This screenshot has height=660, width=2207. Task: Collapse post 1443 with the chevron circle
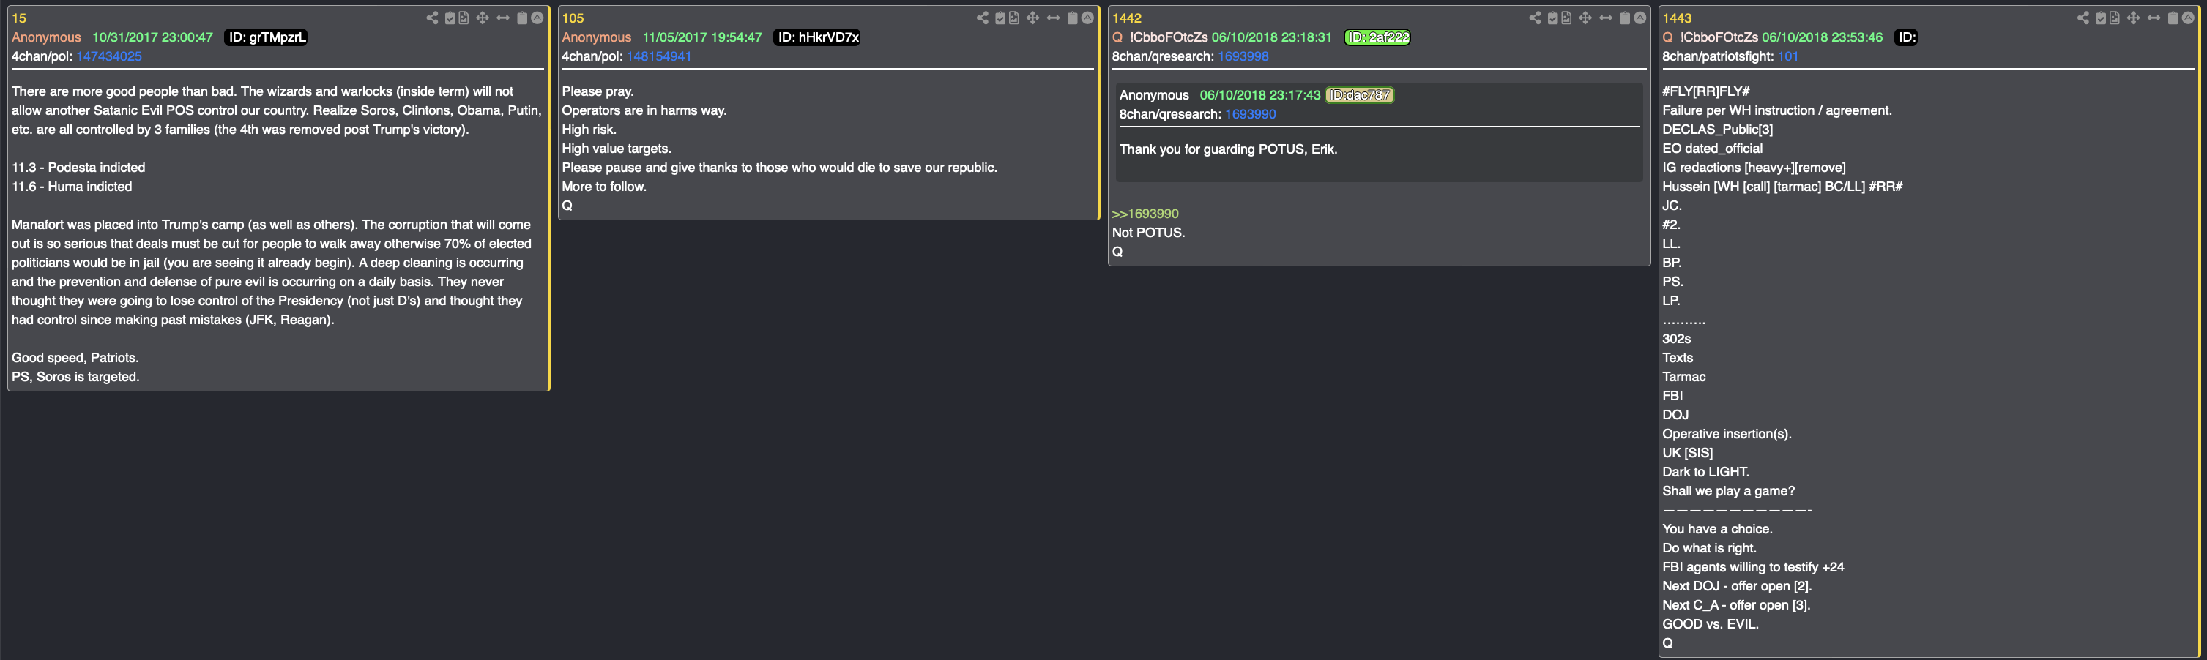pos(2188,18)
